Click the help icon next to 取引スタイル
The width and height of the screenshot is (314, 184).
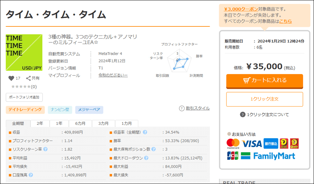tap(181, 109)
